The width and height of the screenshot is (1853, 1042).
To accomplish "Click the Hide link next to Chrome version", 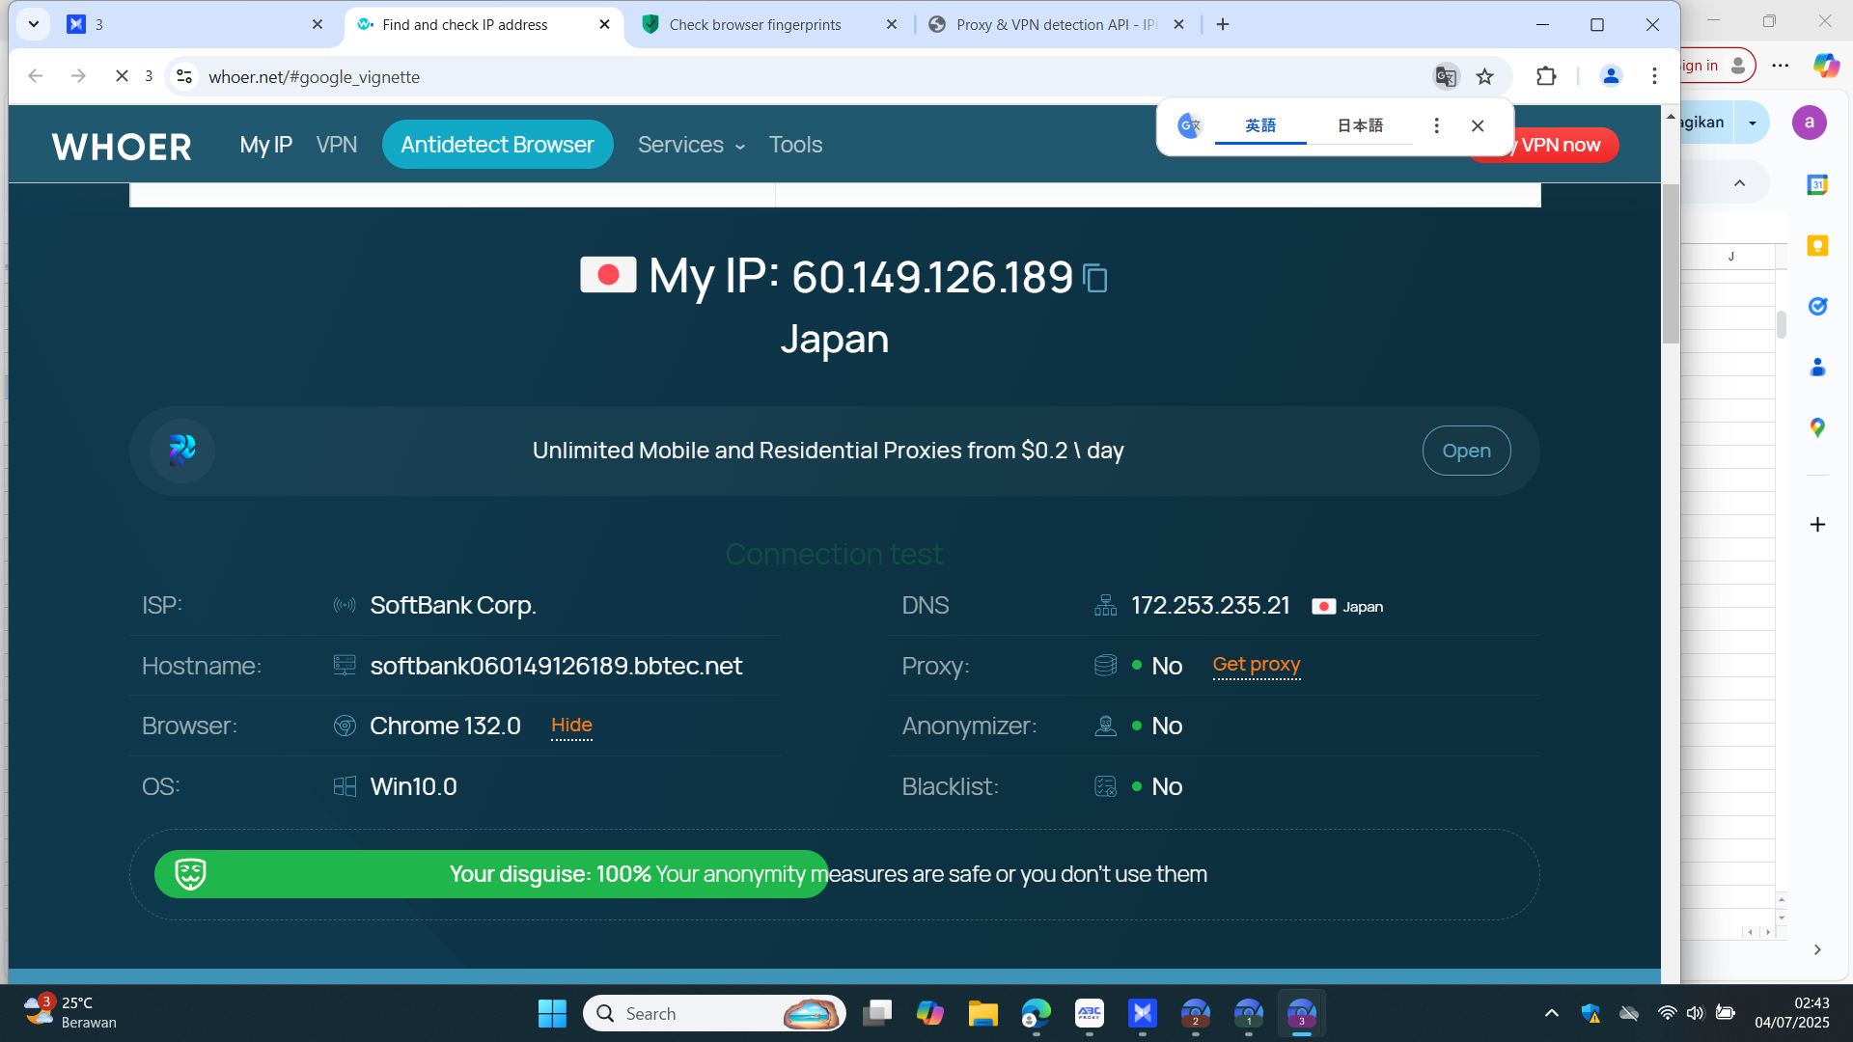I will click(x=571, y=726).
